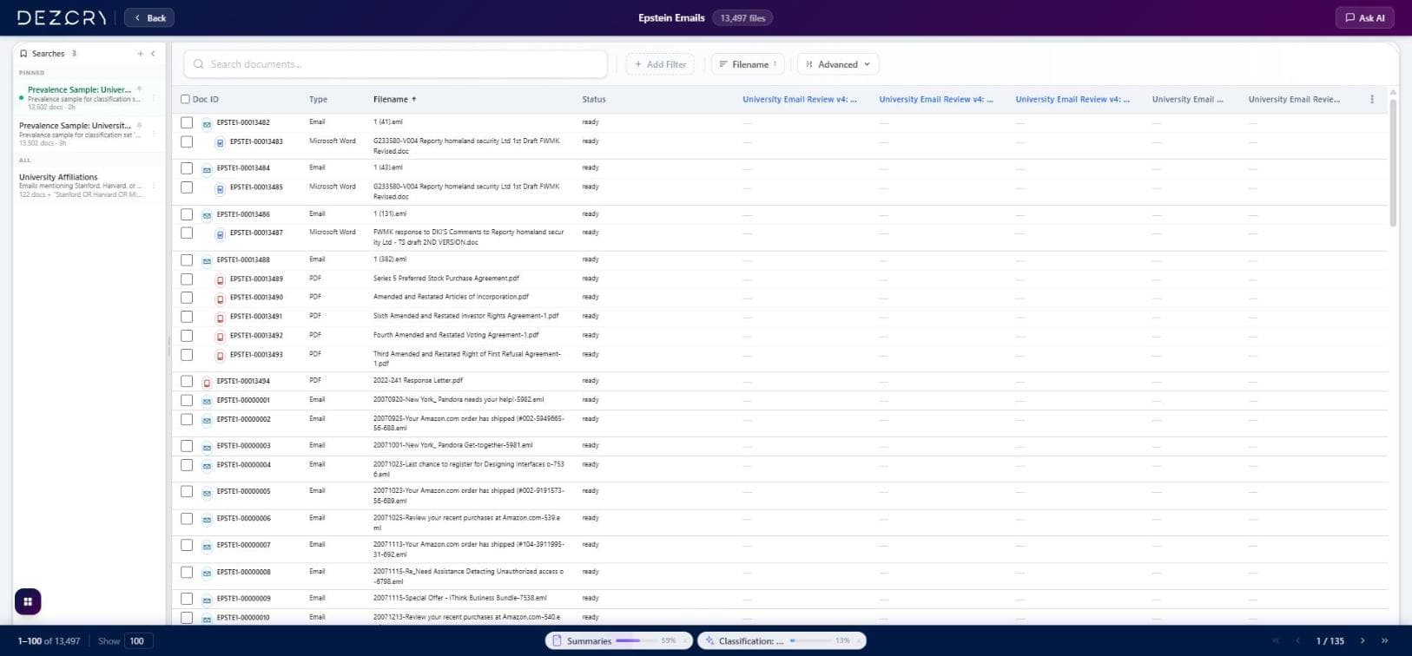Screen dimensions: 1412x656
Task: Click pin icon on second Prevalence Sample search
Action: tap(140, 125)
